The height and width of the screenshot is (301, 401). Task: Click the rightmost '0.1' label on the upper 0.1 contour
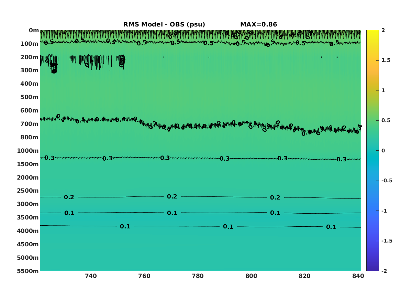pyautogui.click(x=275, y=213)
